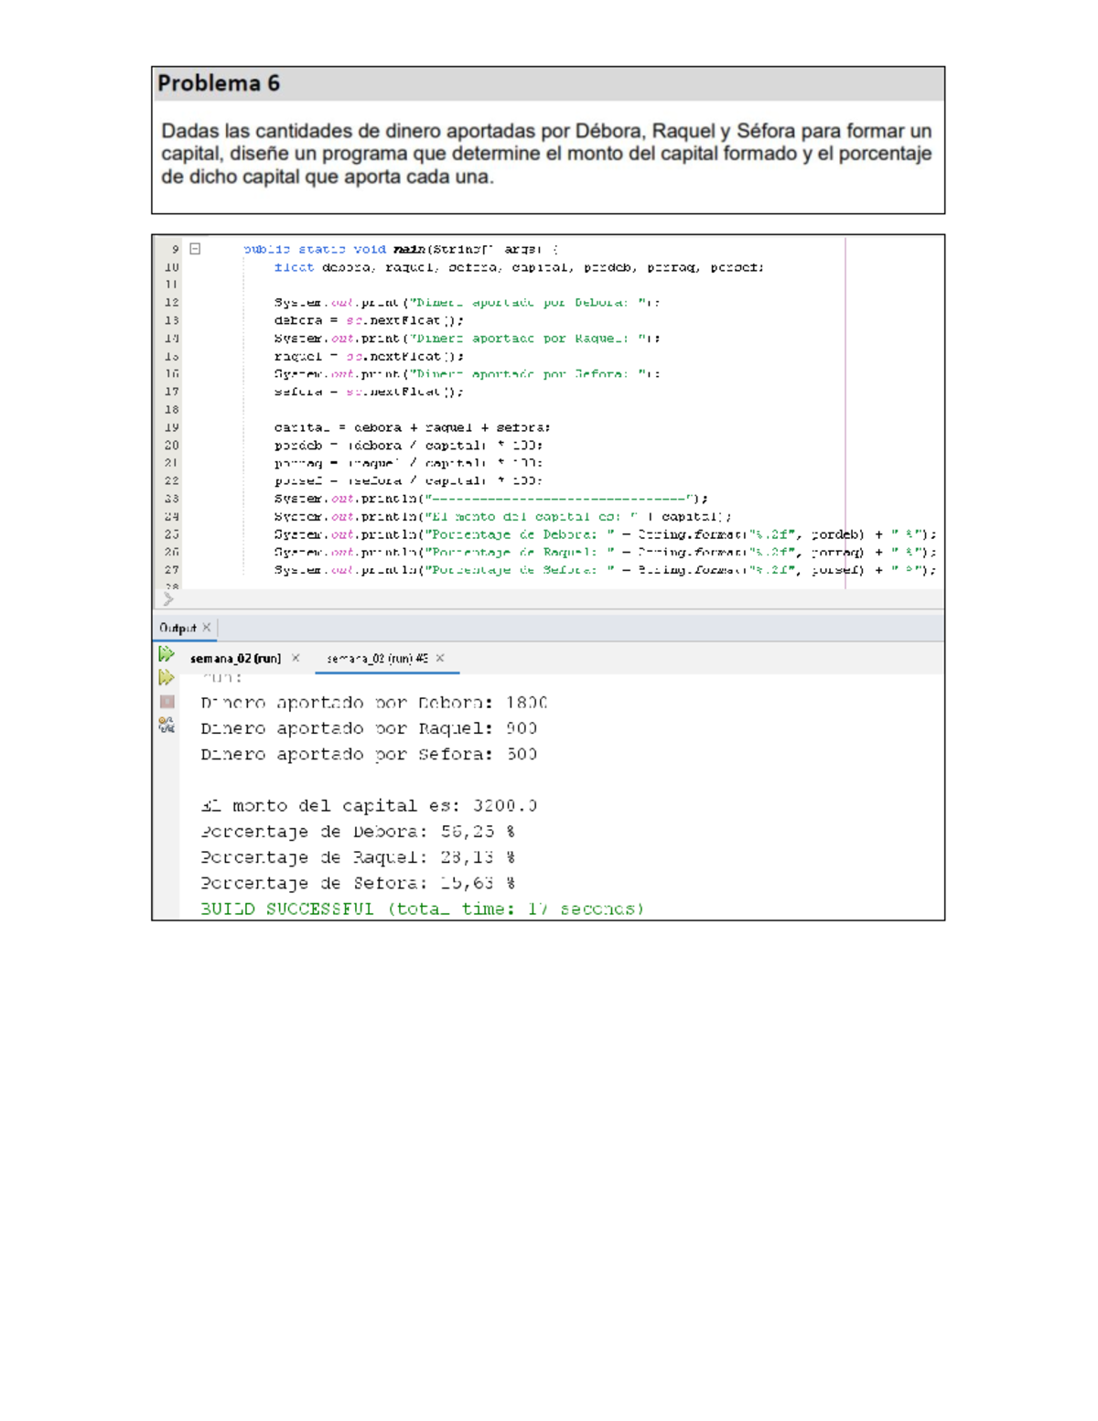The width and height of the screenshot is (1098, 1421).
Task: Click the yellow Re-run with different parameters icon
Action: pos(166,678)
